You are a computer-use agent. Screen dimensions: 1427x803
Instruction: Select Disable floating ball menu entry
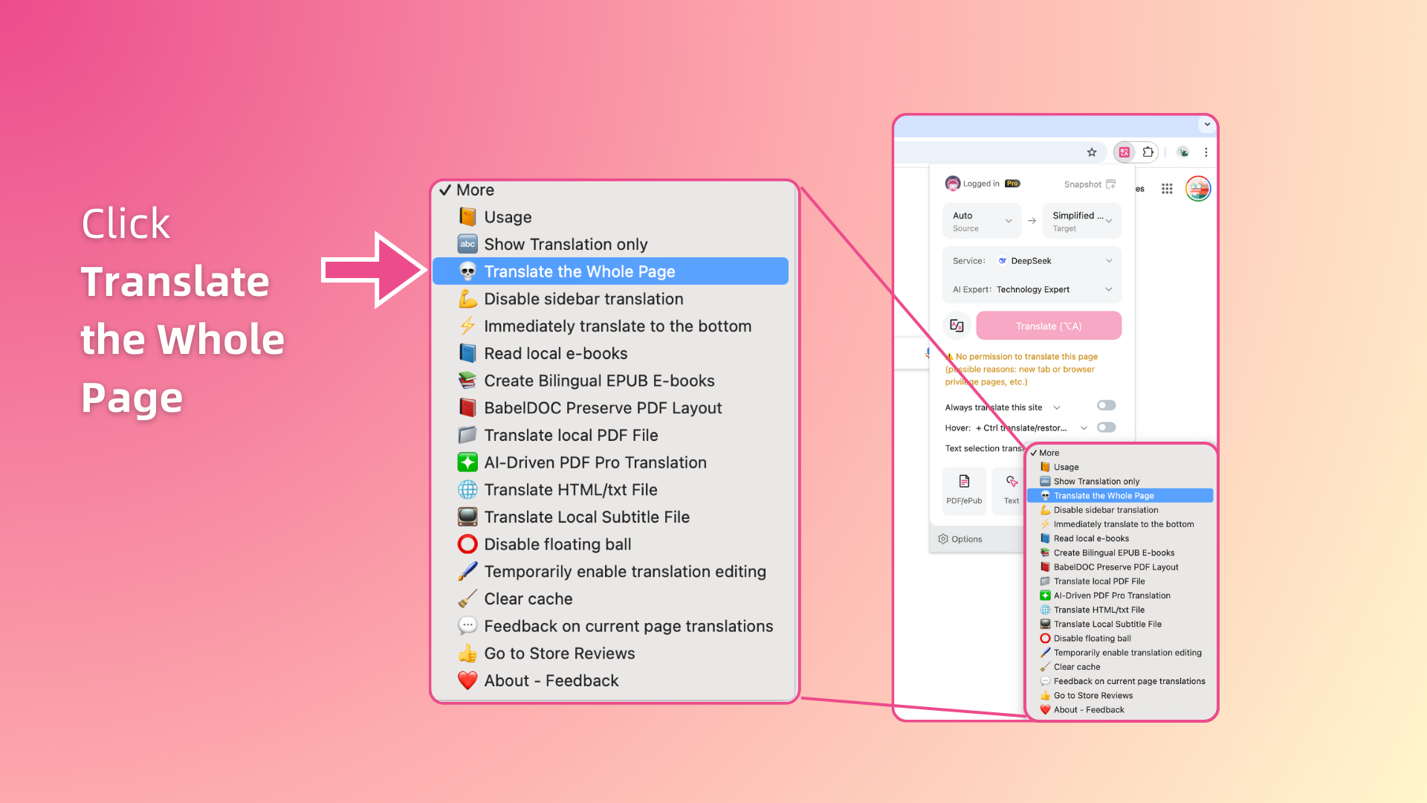point(557,544)
